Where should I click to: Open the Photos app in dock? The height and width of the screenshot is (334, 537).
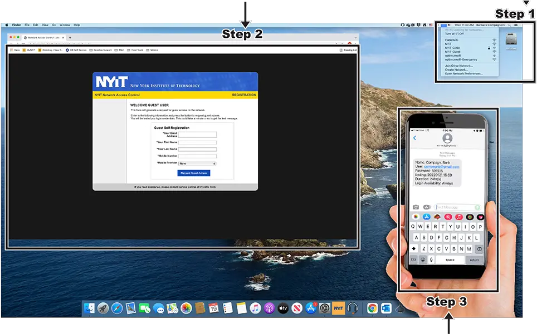pyautogui.click(x=187, y=308)
